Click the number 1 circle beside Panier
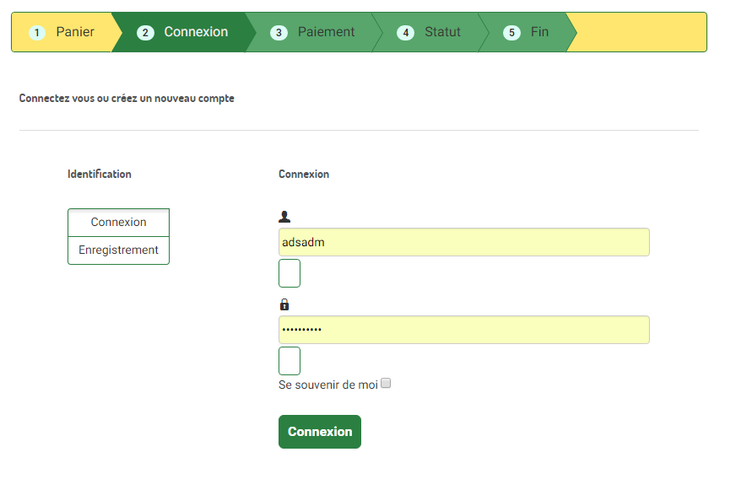Image resolution: width=736 pixels, height=479 pixels. tap(36, 33)
